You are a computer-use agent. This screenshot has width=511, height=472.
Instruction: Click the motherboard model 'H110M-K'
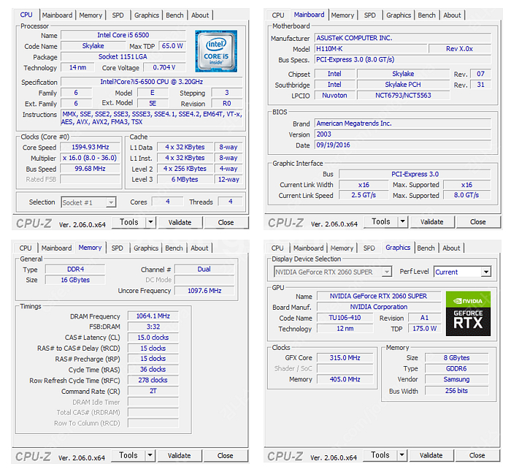pos(371,49)
